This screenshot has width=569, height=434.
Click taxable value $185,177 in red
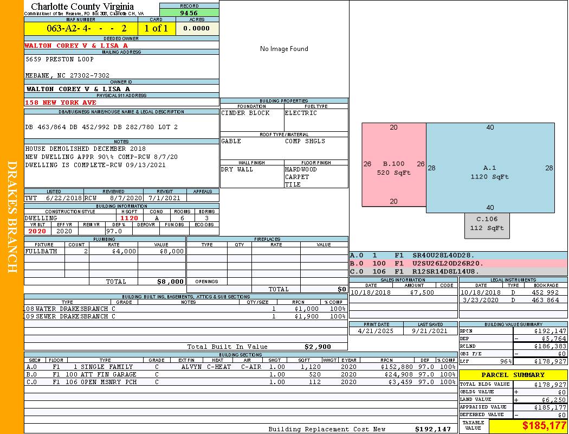[x=544, y=425]
